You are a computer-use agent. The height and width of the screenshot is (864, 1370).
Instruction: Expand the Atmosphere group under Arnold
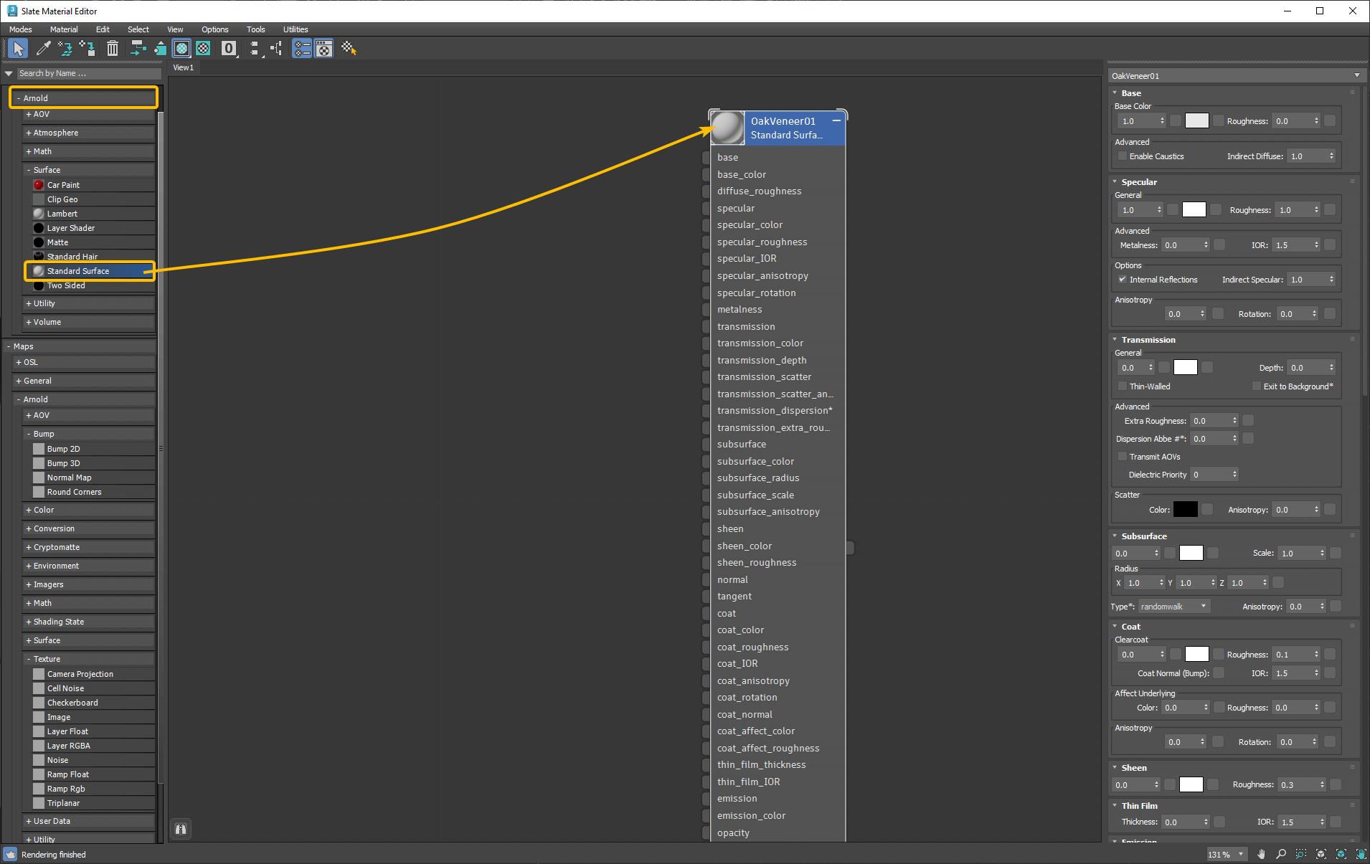(x=29, y=133)
